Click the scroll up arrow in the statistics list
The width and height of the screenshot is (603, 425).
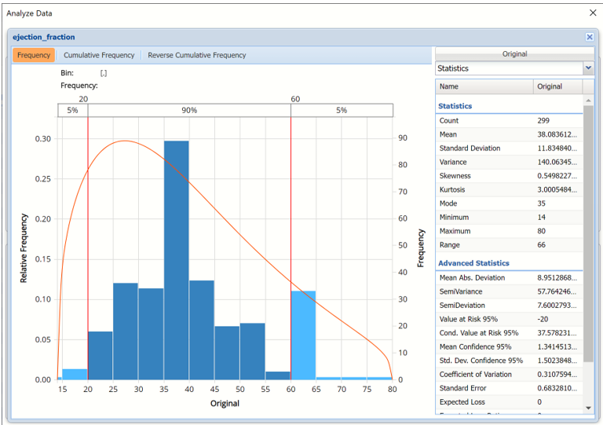click(588, 101)
